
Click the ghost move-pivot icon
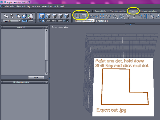click(x=30, y=16)
